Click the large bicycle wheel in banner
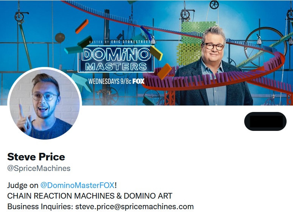The width and height of the screenshot is (293, 216). coord(265,45)
